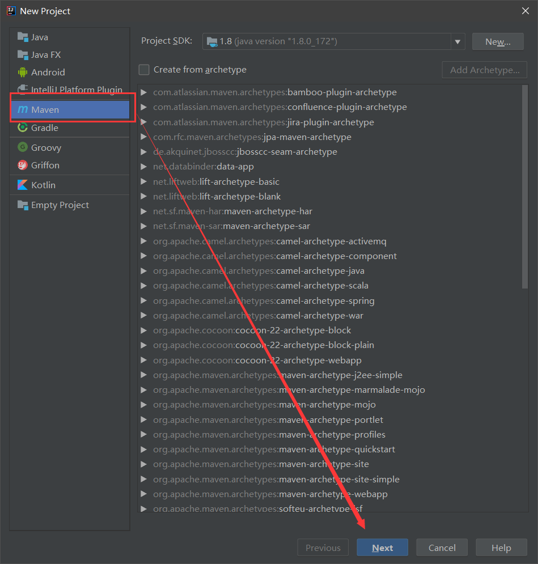This screenshot has height=564, width=538.
Task: Click the Java FX folder icon
Action: coord(23,54)
